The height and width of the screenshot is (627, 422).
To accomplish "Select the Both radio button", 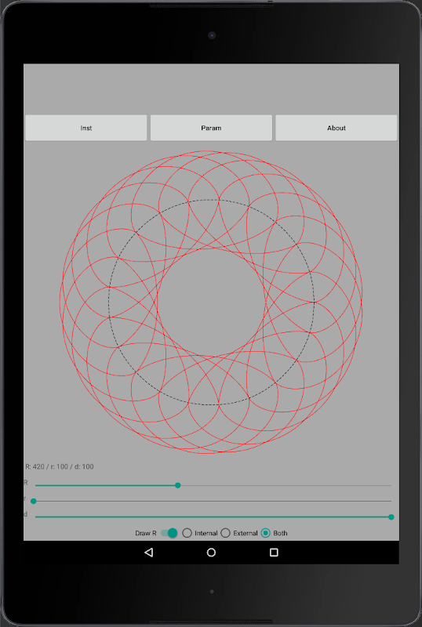I will pos(265,533).
